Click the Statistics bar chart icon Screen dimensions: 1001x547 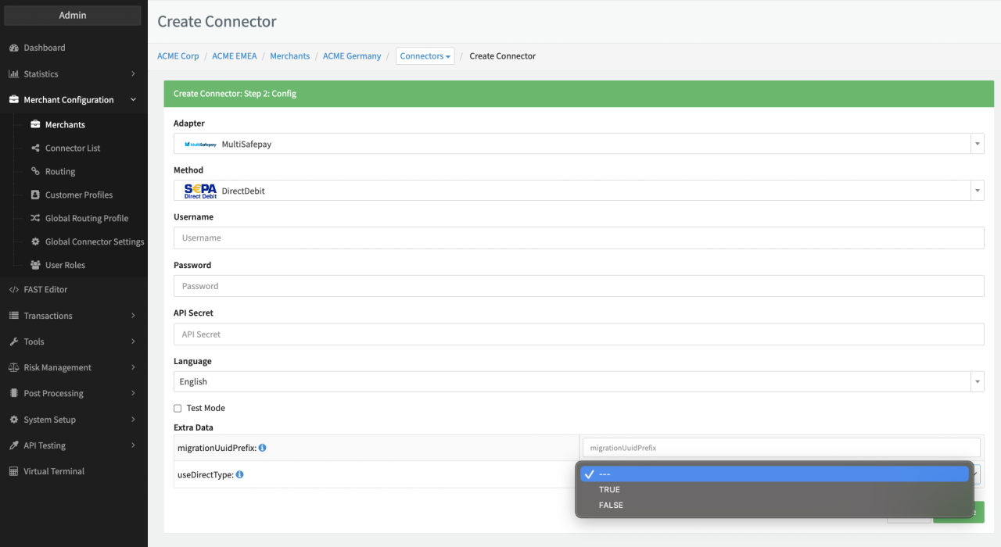coord(14,74)
